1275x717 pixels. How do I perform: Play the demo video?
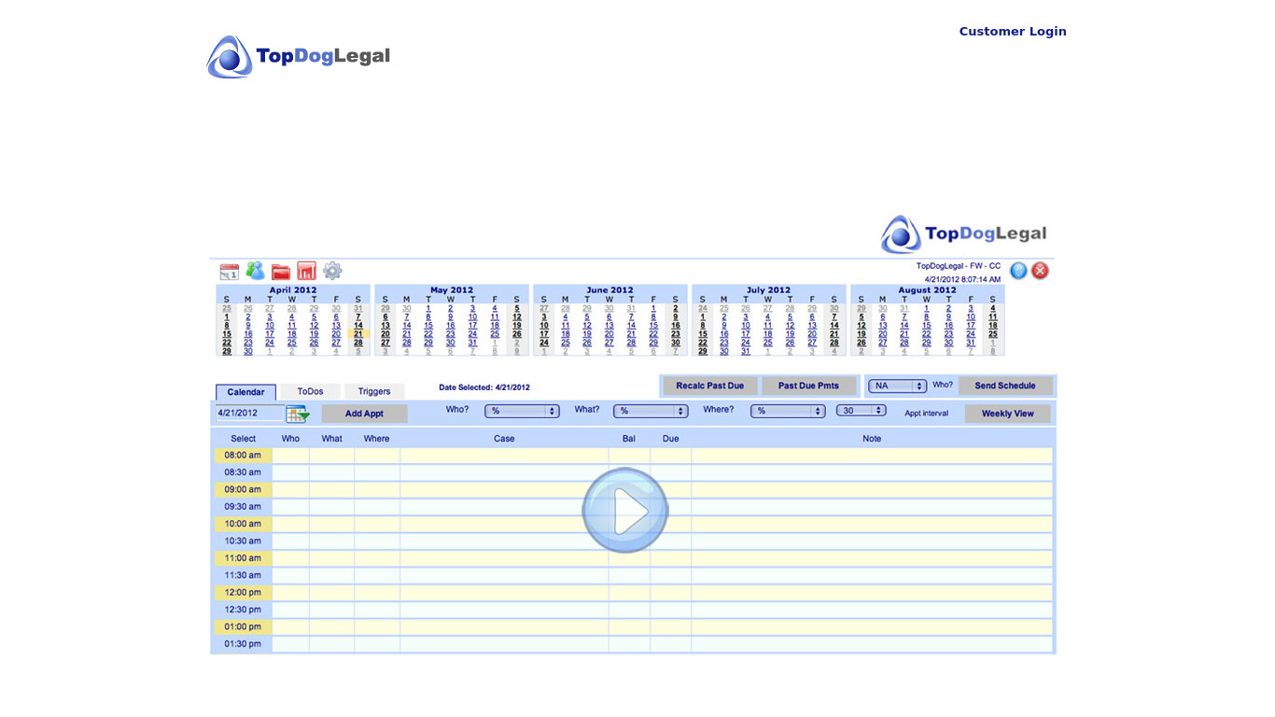(625, 511)
